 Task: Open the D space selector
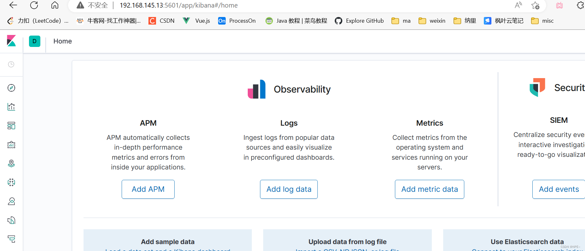(x=35, y=41)
